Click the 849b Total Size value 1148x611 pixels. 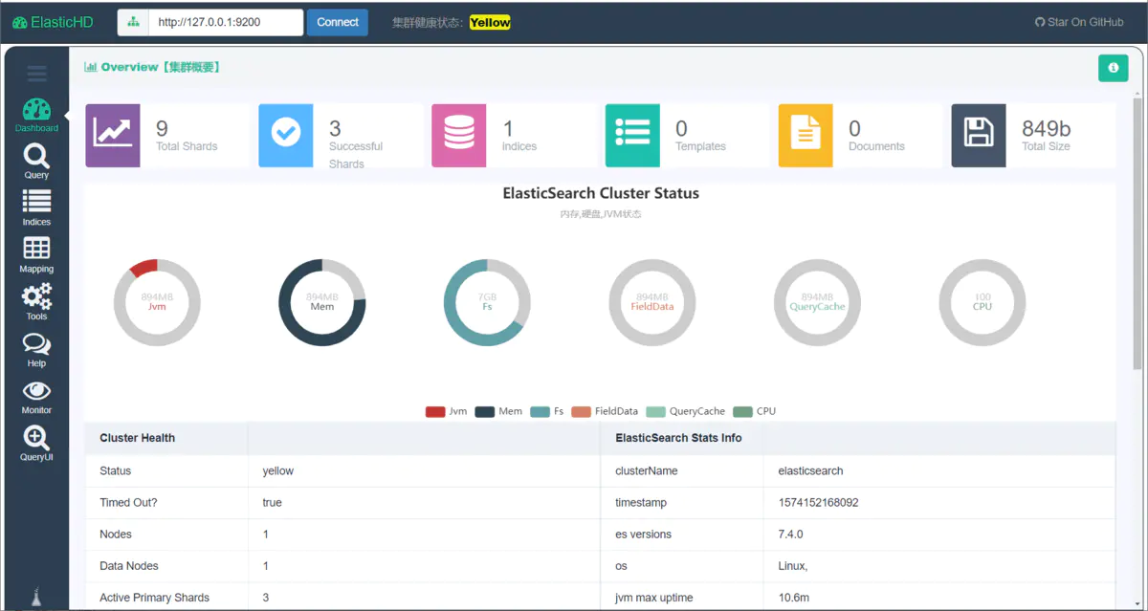(x=1047, y=128)
